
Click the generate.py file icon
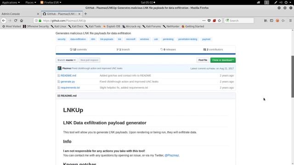[59, 82]
